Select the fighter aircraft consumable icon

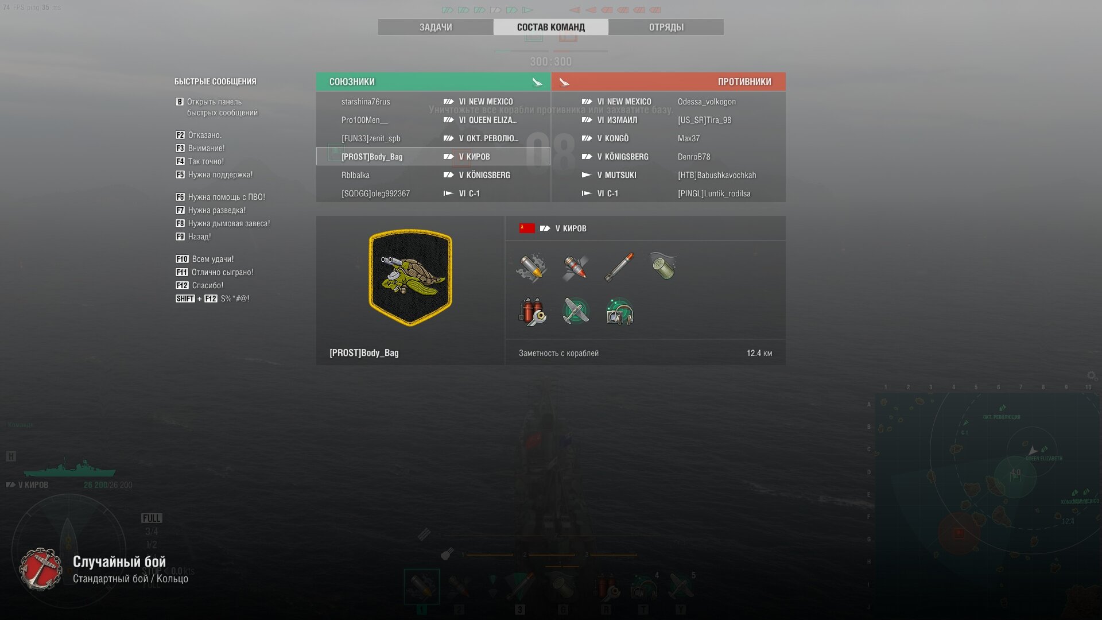coord(576,312)
